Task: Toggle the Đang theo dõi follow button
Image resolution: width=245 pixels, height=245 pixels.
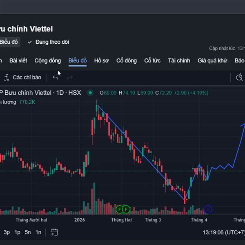Action: [x=48, y=42]
